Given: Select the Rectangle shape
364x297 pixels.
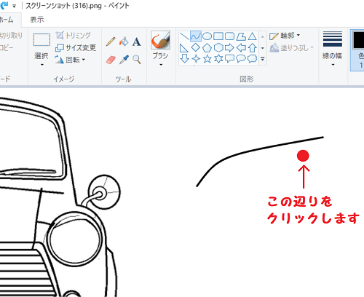Looking at the screenshot, I should point(218,36).
